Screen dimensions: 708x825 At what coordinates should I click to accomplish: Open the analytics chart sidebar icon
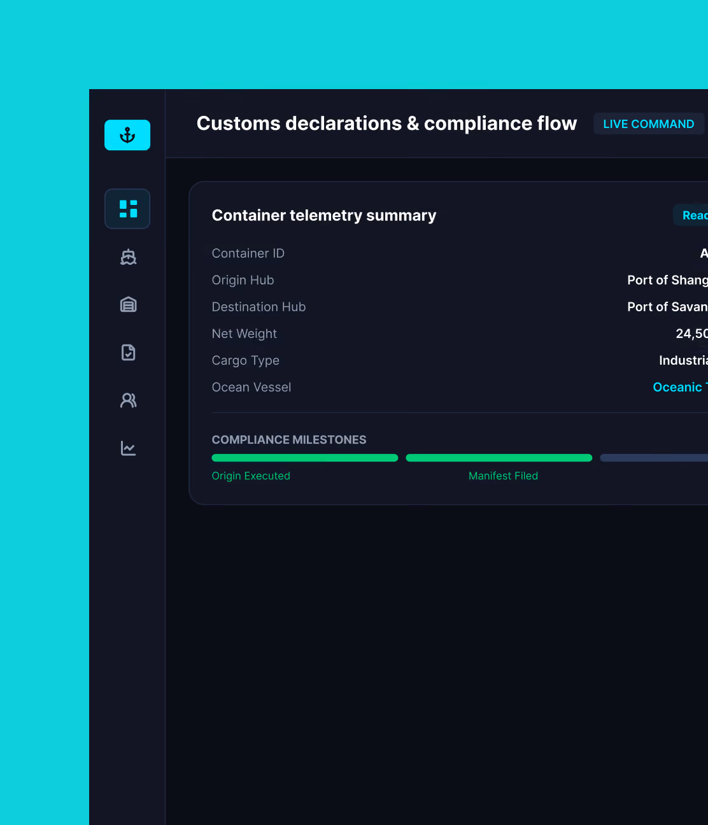point(128,448)
